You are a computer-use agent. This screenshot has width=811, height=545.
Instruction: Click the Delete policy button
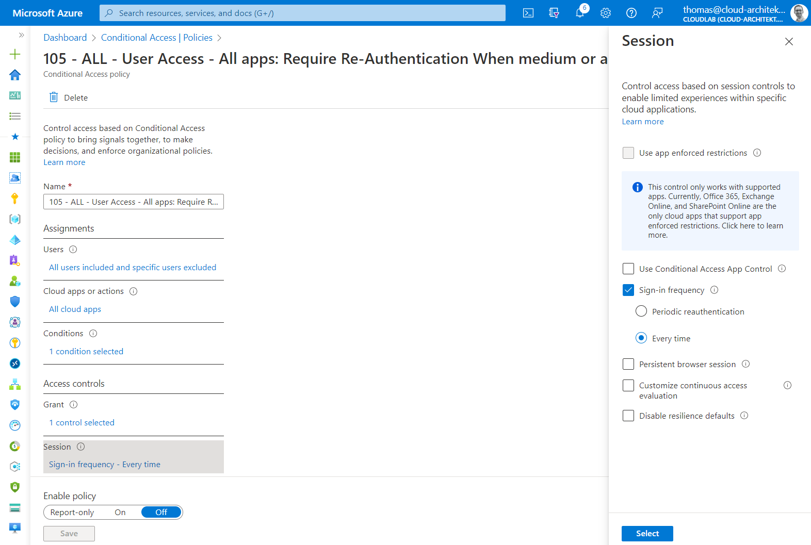(69, 97)
